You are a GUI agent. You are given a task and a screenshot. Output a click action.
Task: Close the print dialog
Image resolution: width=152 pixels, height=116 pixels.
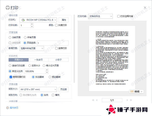pos(145,7)
